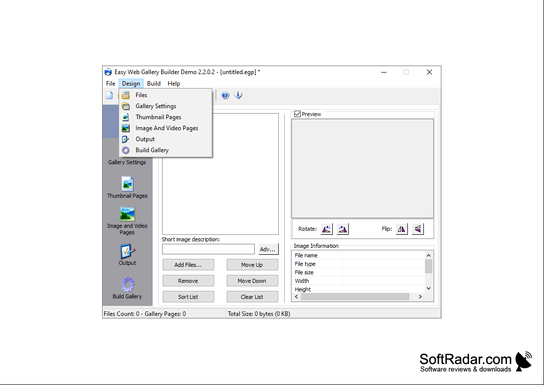Screen dimensions: 544x385
Task: Click the Build Gallery sidebar gear icon
Action: click(x=127, y=285)
